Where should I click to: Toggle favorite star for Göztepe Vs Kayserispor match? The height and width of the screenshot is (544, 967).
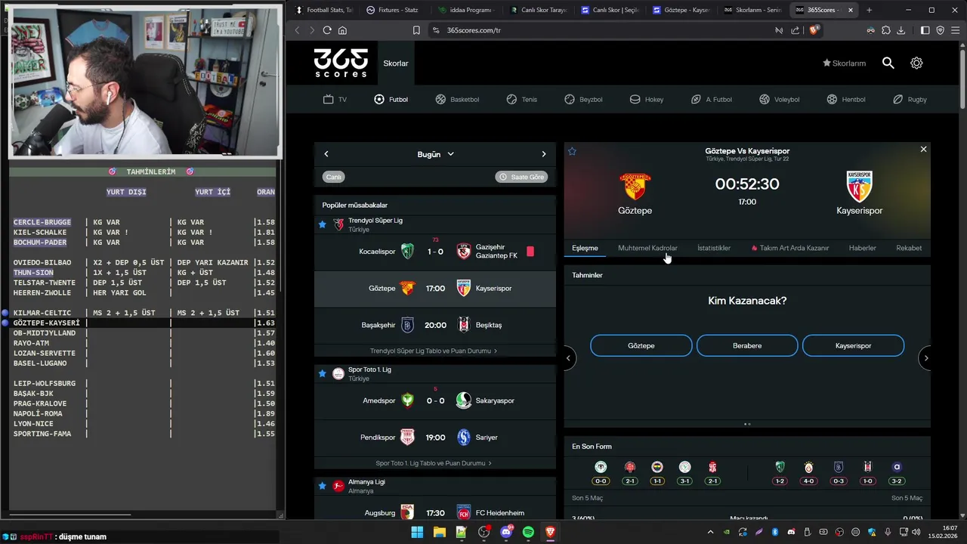(x=572, y=151)
